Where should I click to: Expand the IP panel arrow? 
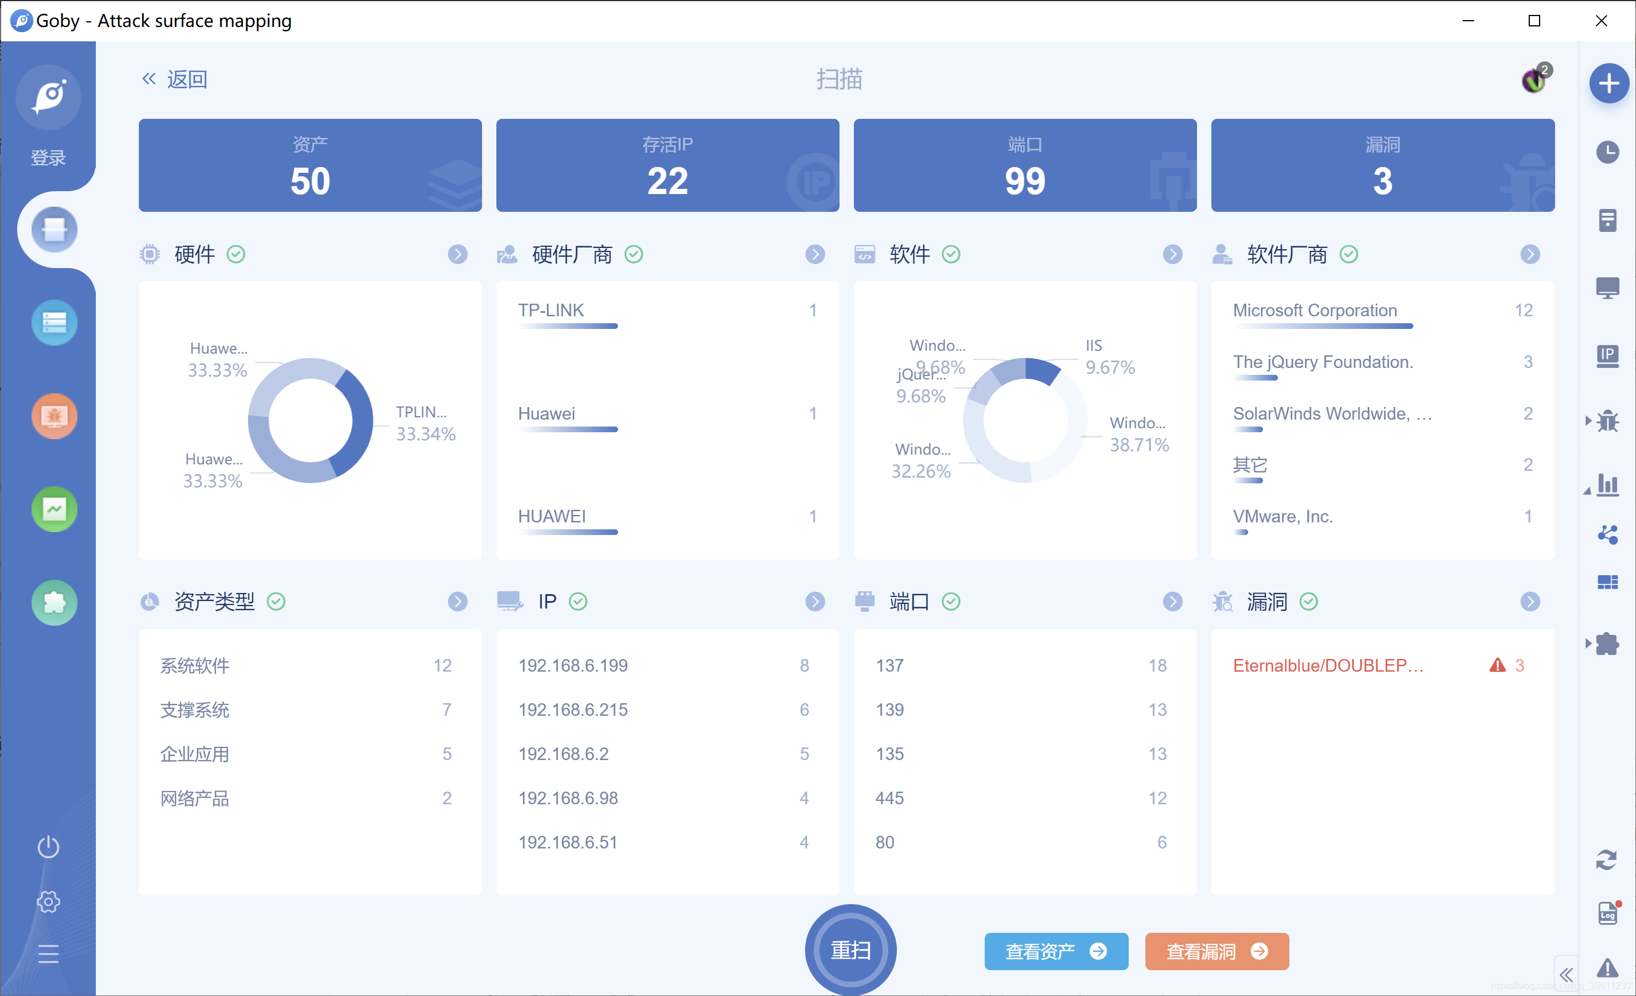(815, 601)
